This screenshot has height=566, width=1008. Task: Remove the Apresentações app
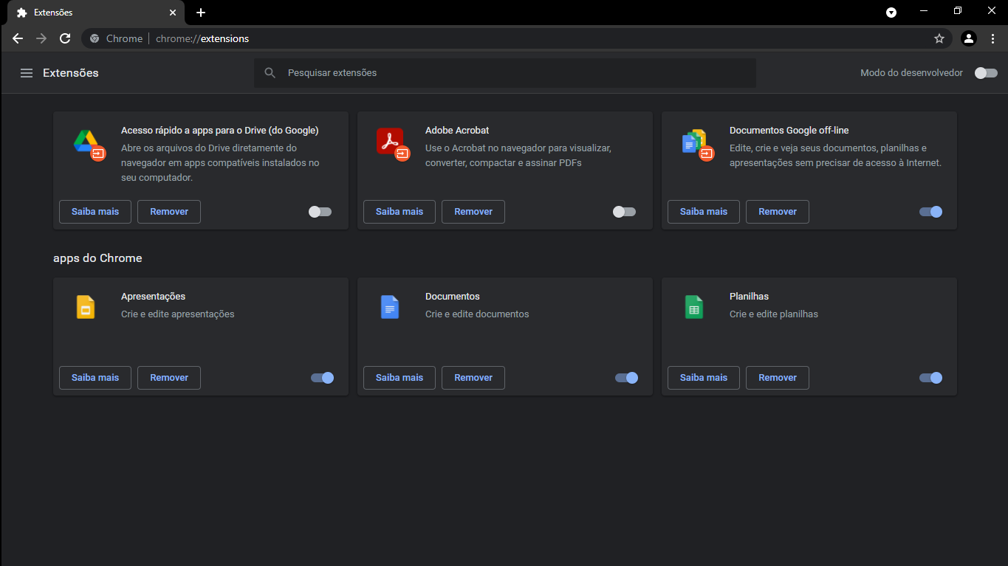click(169, 378)
